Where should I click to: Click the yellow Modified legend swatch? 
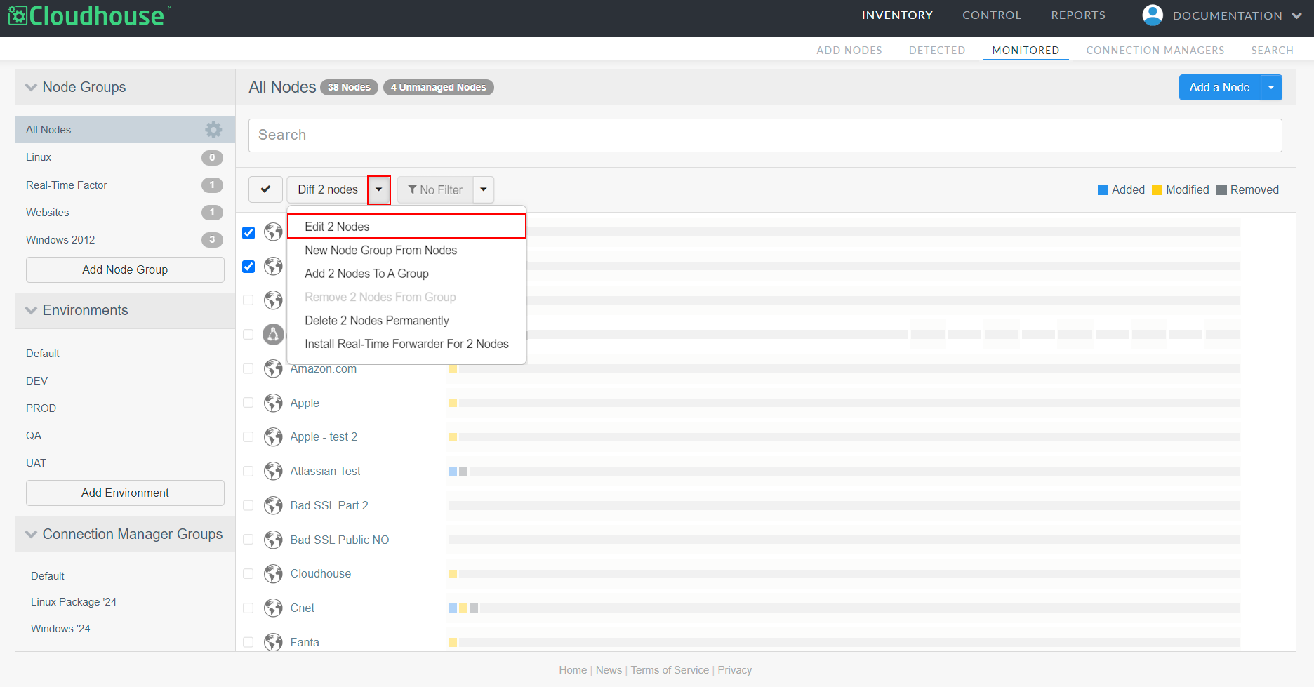[1157, 189]
